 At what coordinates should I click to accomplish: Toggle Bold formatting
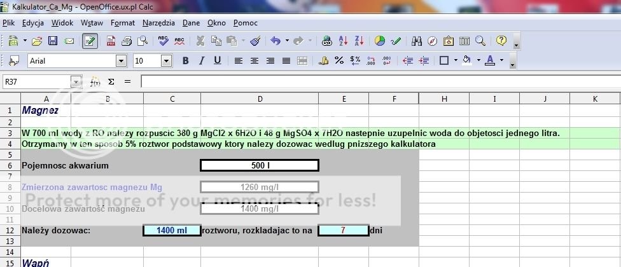tap(185, 60)
